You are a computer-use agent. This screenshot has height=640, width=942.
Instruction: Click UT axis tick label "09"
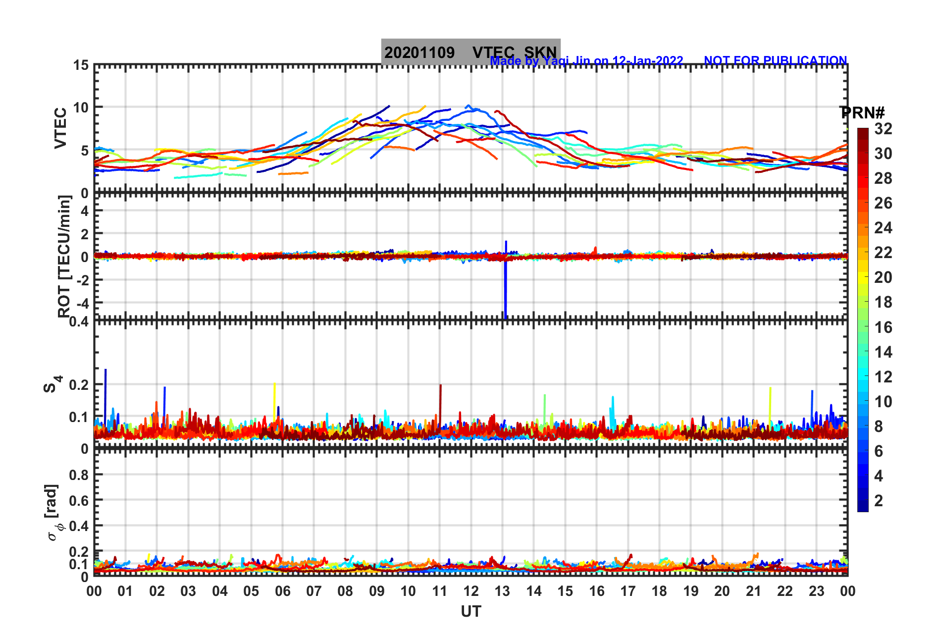click(x=377, y=591)
